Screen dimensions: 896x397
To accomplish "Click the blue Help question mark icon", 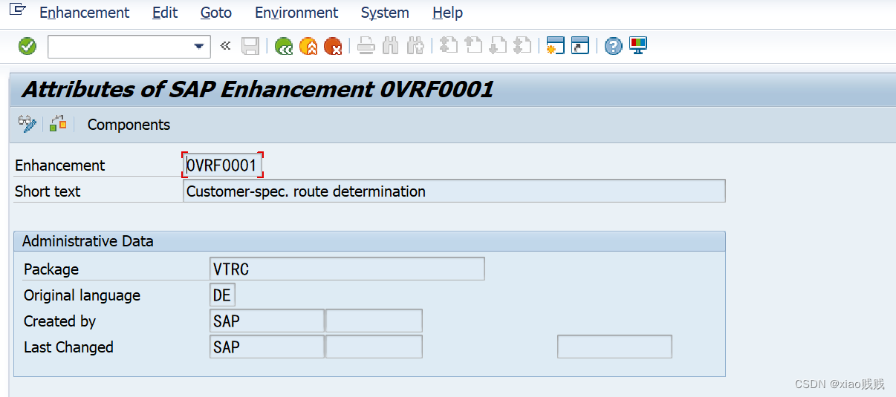I will tap(613, 46).
